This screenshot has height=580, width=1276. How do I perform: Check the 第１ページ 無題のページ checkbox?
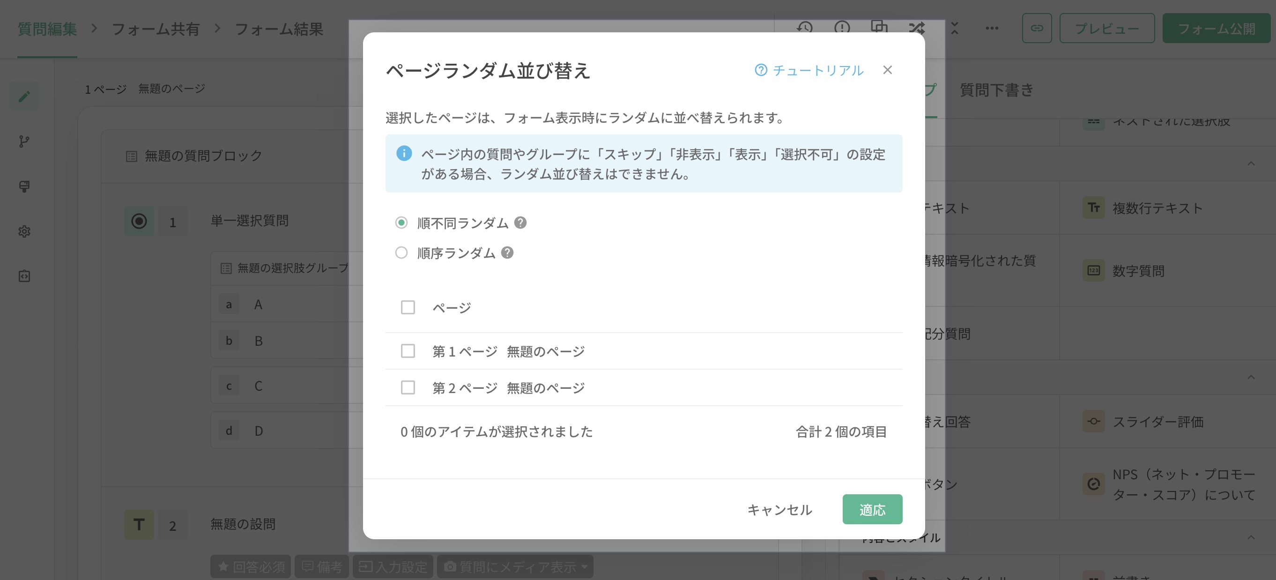(x=408, y=351)
